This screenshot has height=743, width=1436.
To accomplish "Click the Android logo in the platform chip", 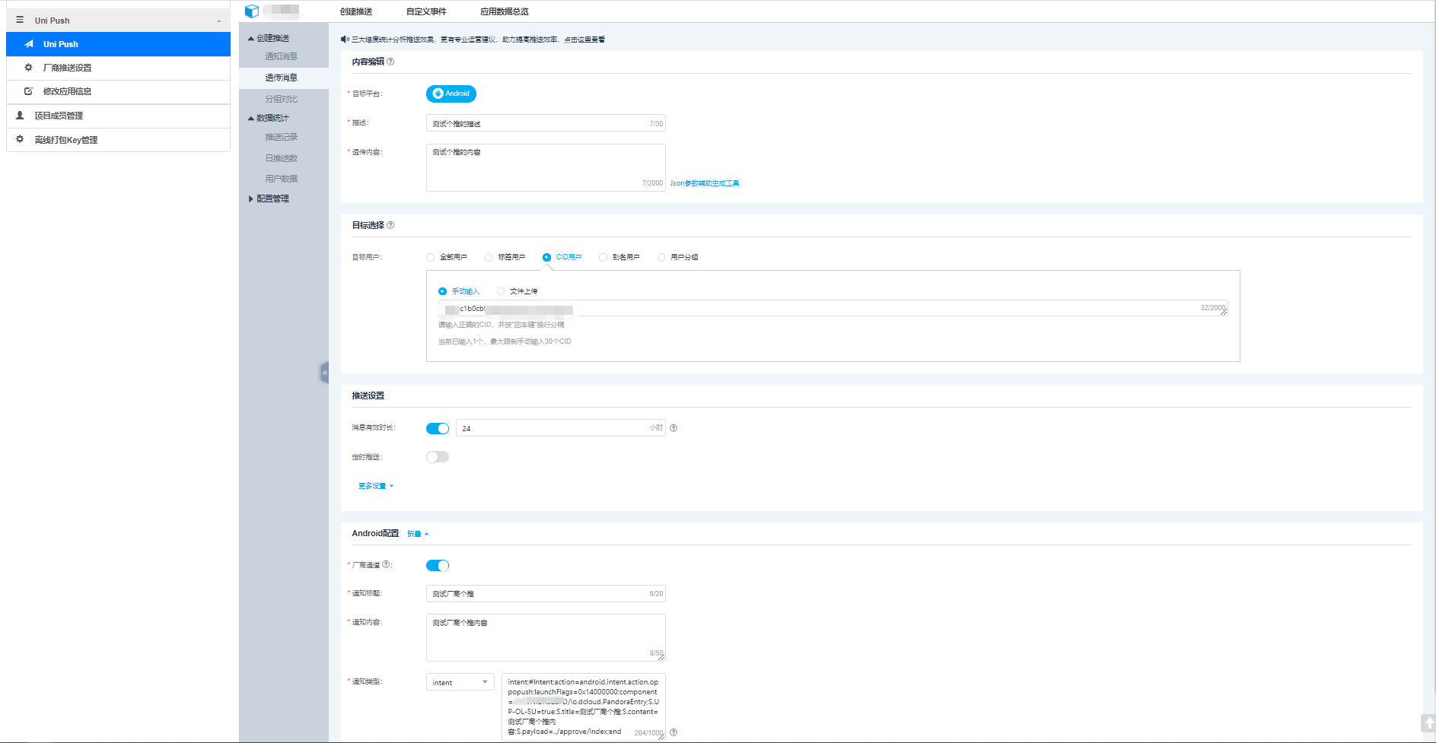I will click(x=438, y=94).
